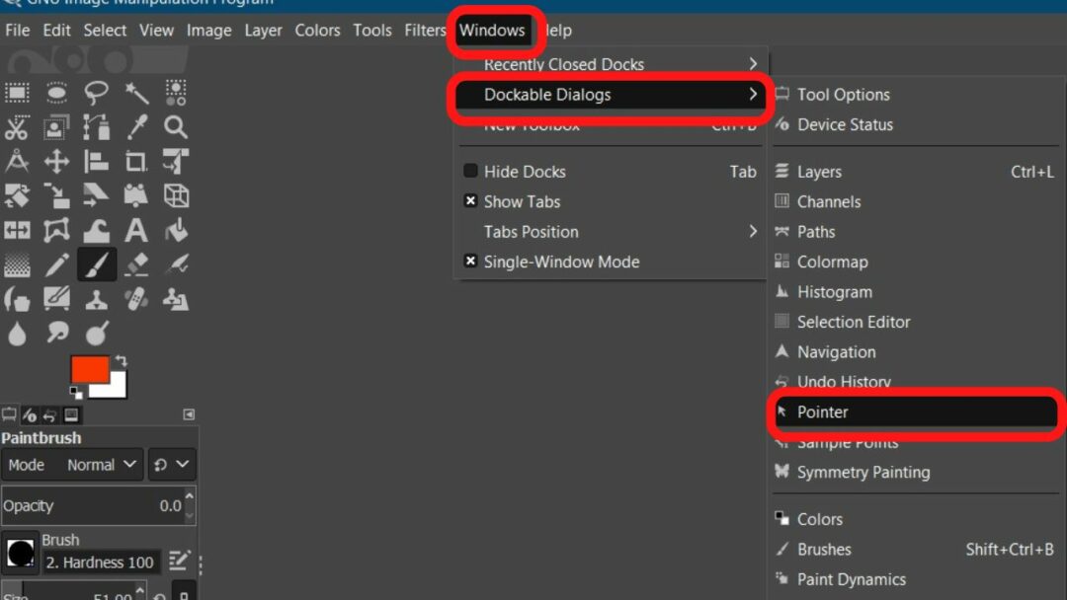Image resolution: width=1067 pixels, height=600 pixels.
Task: Select the Pencil tool
Action: [x=57, y=263]
